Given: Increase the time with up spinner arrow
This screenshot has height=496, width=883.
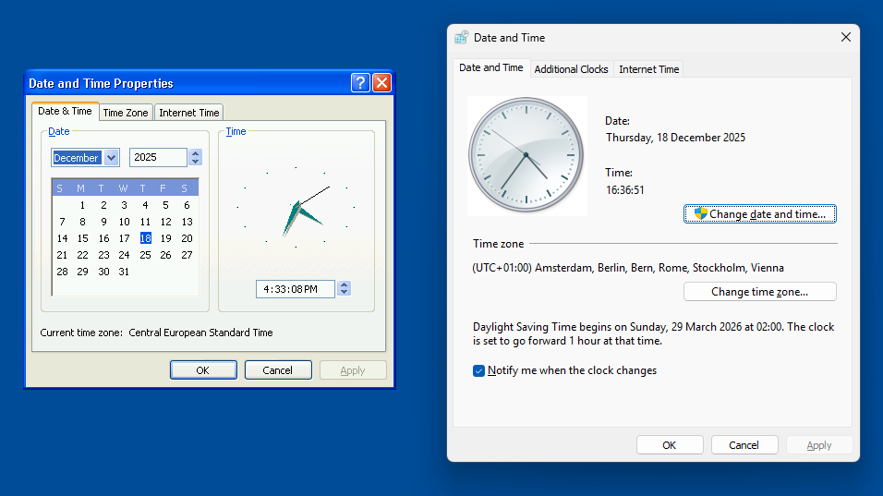Looking at the screenshot, I should pyautogui.click(x=345, y=284).
